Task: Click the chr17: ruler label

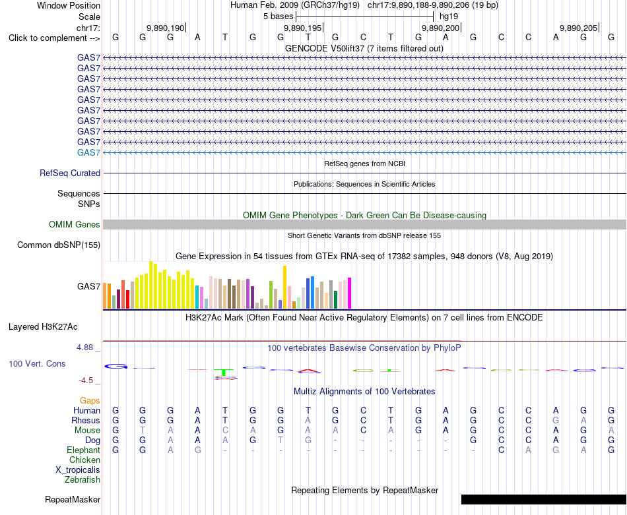Action: point(88,28)
